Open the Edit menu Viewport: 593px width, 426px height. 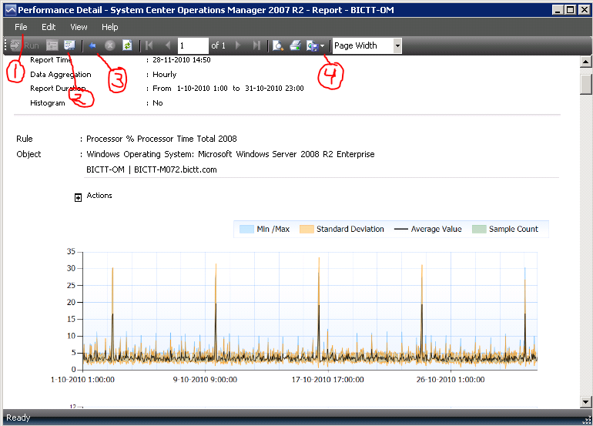pos(49,27)
